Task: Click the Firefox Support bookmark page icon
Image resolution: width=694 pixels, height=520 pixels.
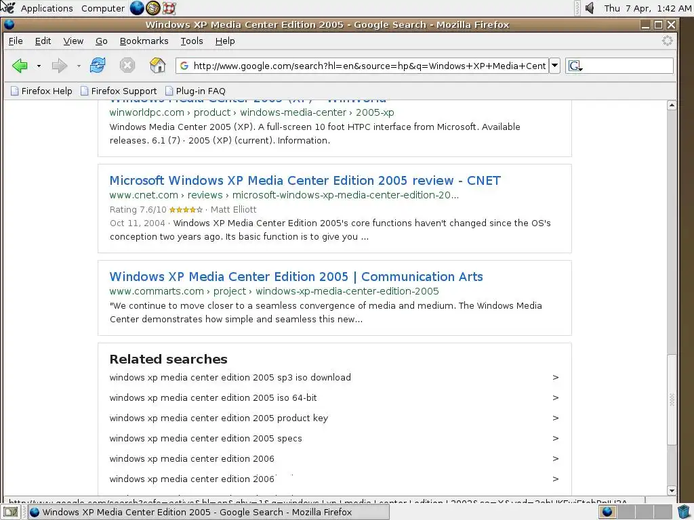Action: (85, 91)
